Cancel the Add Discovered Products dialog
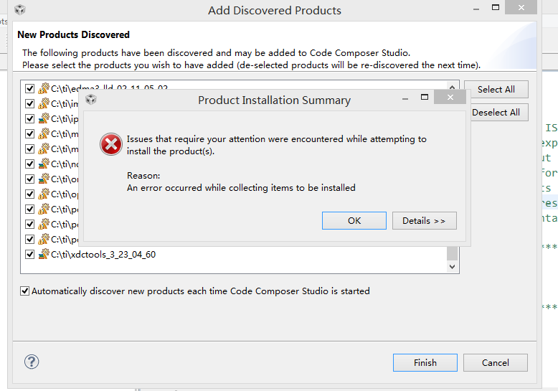 (495, 362)
